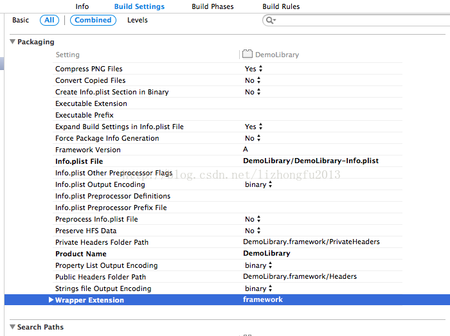The image size is (450, 336).
Task: Select the All settings filter
Action: click(50, 20)
